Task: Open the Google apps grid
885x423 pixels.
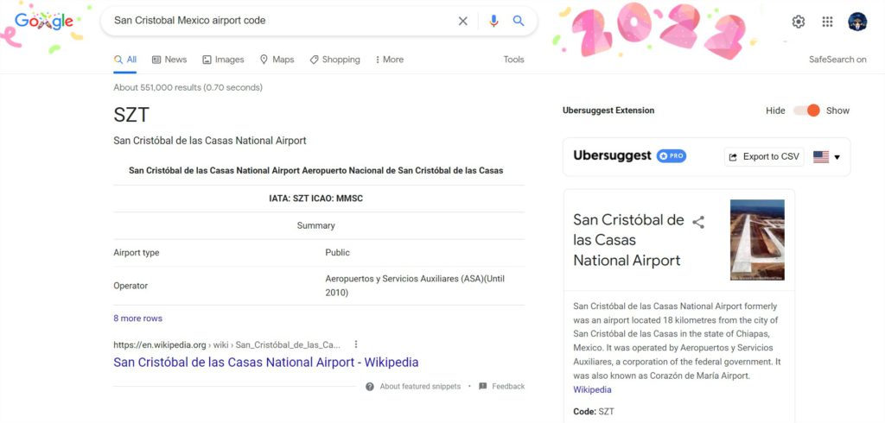Action: [x=827, y=22]
